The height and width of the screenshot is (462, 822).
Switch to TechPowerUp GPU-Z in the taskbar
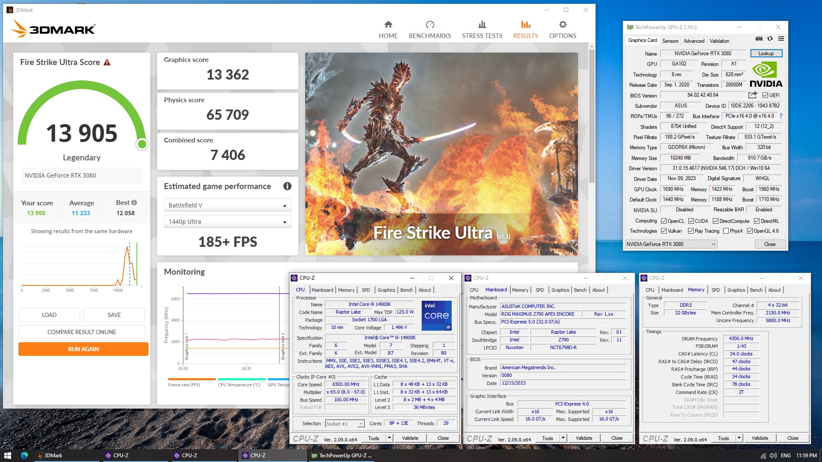[342, 456]
